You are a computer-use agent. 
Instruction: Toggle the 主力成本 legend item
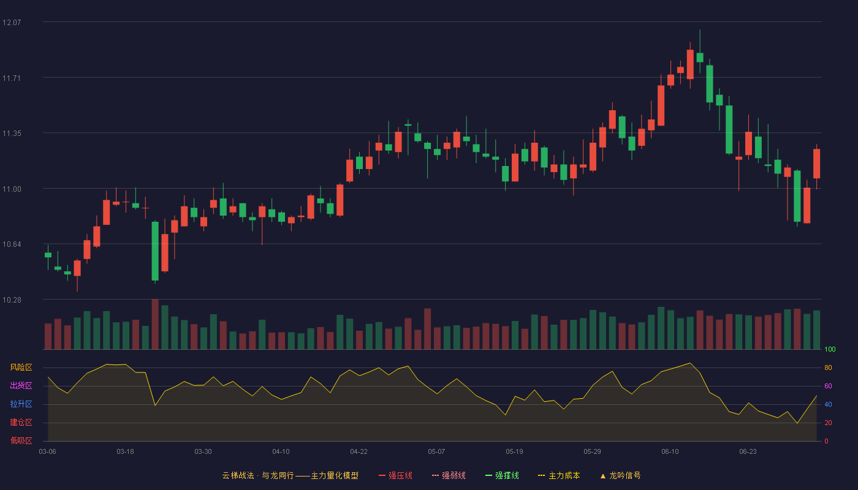tap(559, 475)
